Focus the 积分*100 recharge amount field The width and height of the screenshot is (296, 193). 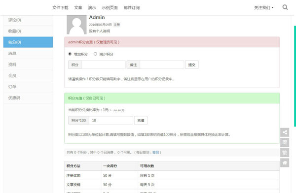point(111,120)
